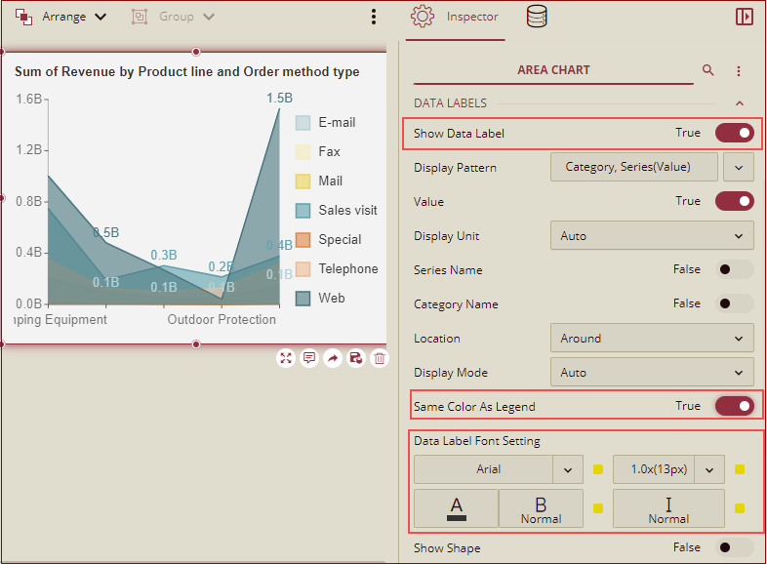Viewport: 767px width, 564px height.
Task: Switch to the Inspector tab
Action: click(456, 18)
